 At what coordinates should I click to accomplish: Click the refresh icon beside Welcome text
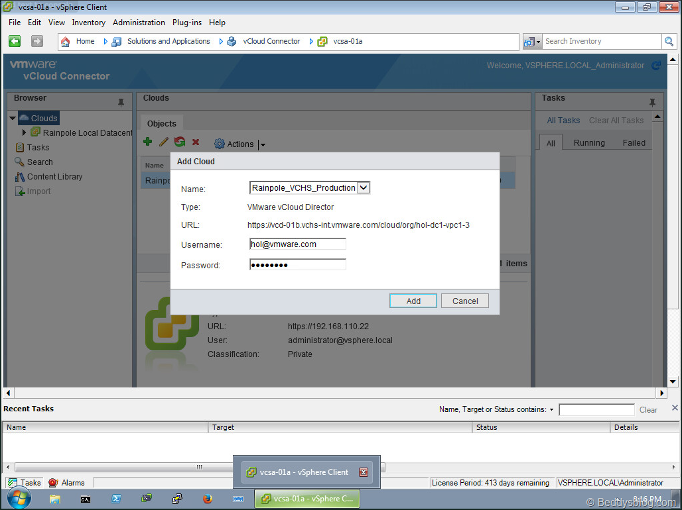(656, 66)
